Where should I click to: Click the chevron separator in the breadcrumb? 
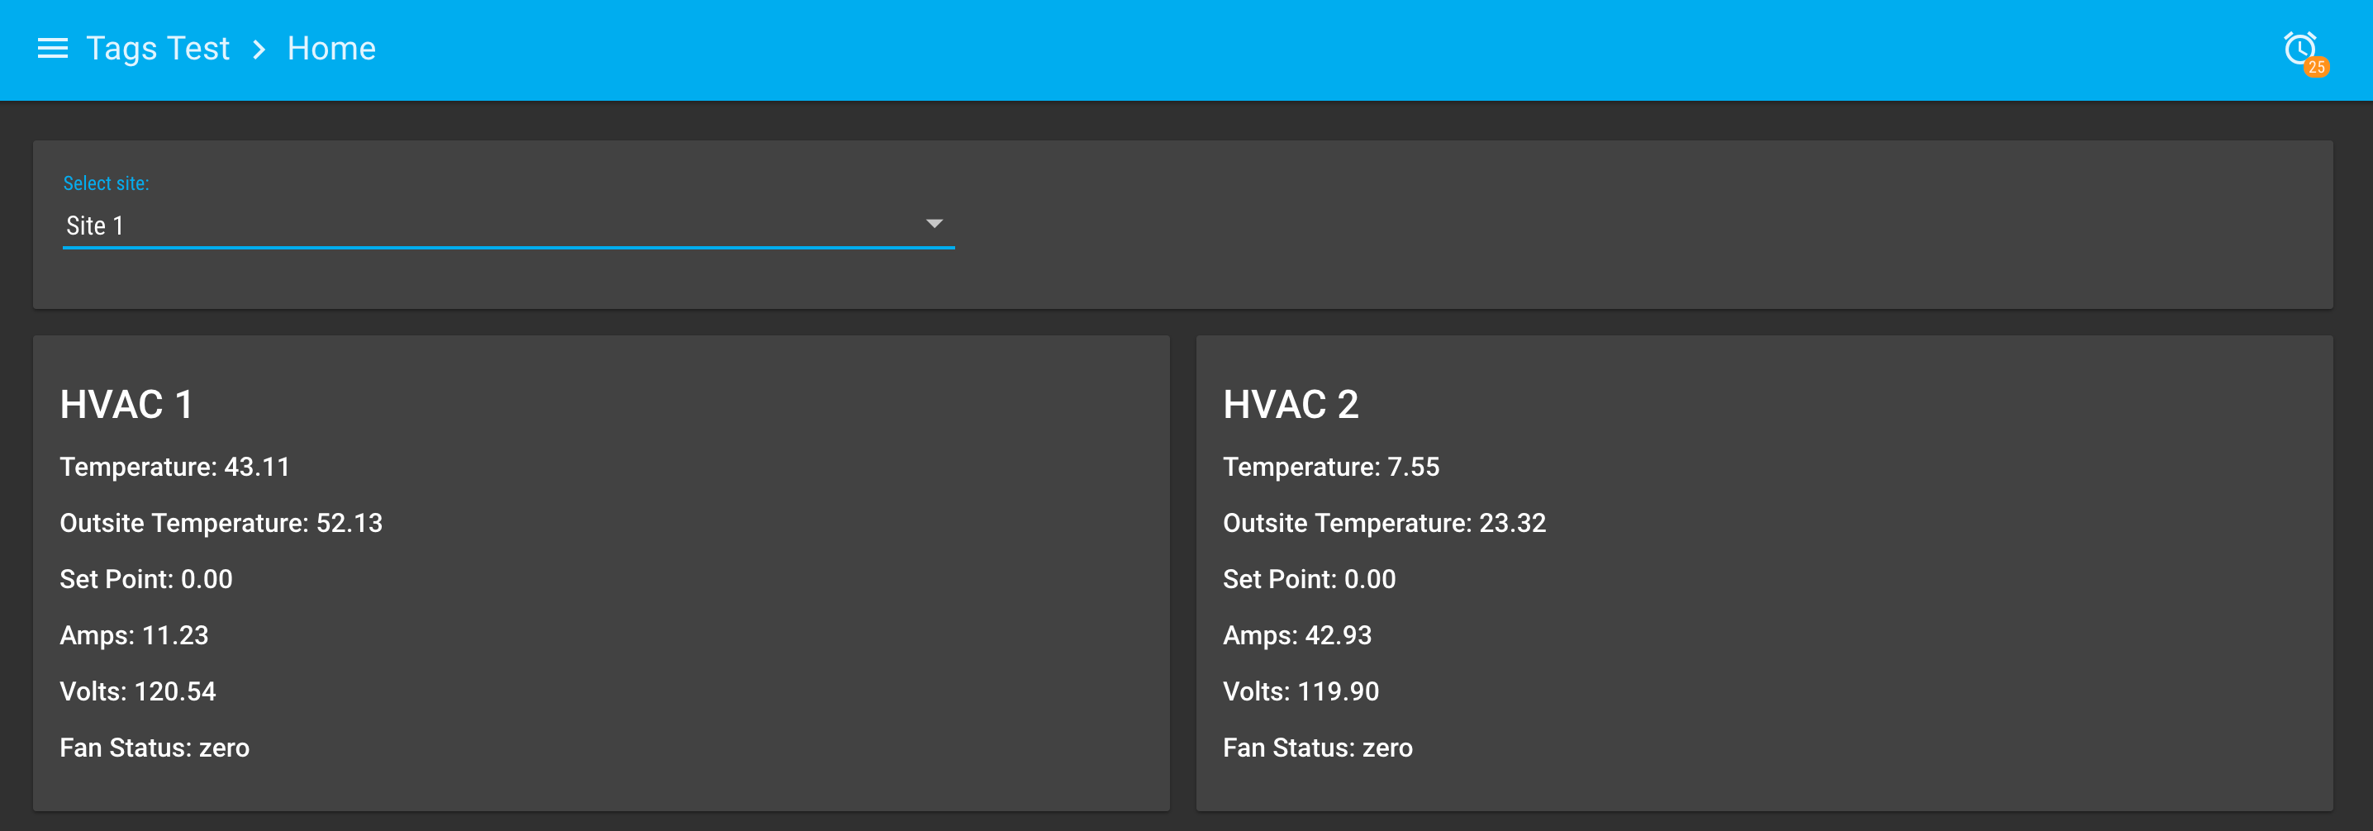point(259,49)
